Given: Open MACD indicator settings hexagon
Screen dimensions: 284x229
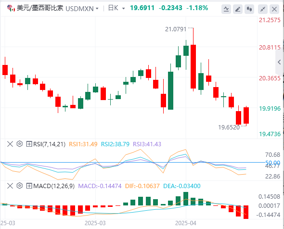Looking at the screenshot, I should [20, 186].
